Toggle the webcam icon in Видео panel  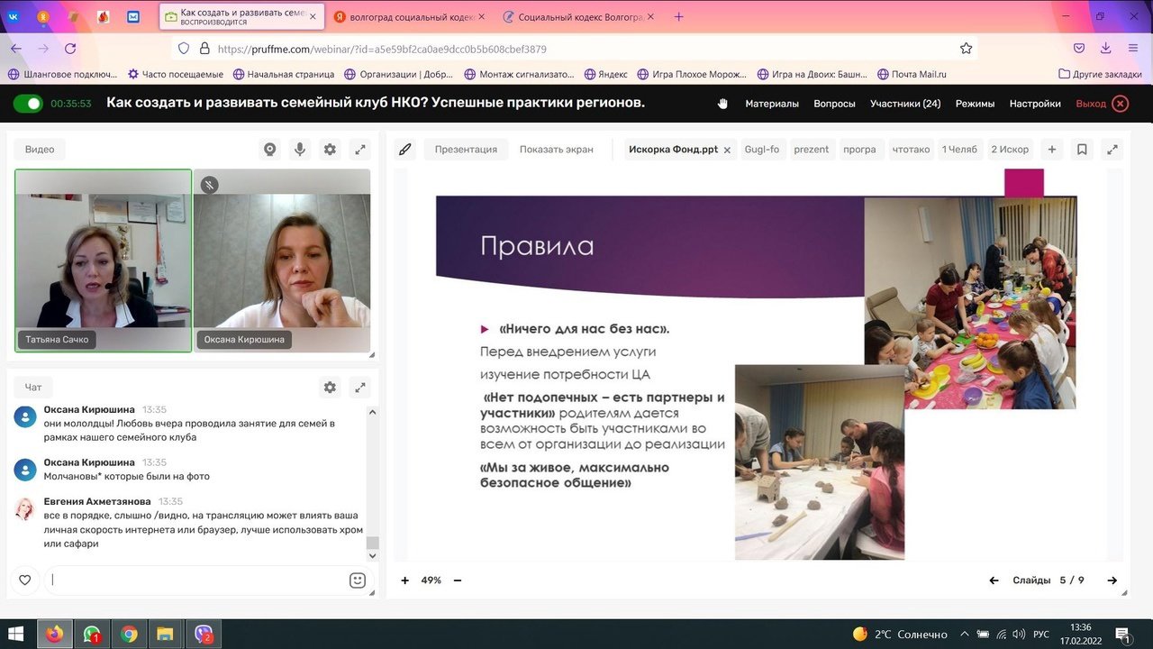point(269,150)
